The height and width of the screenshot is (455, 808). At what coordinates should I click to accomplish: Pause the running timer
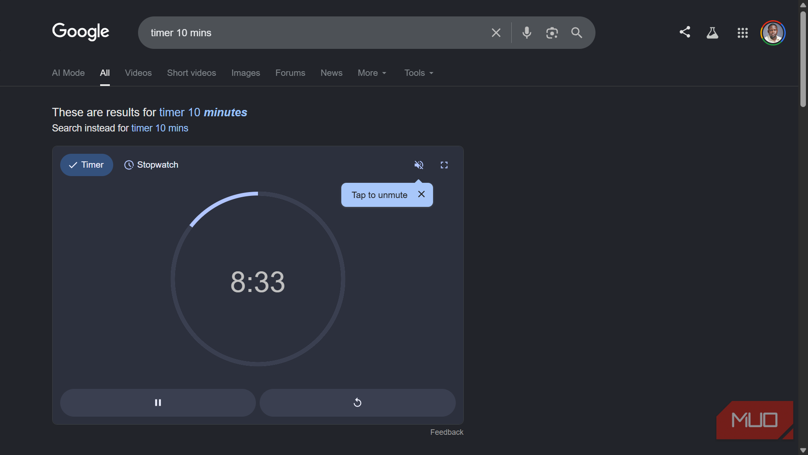[158, 403]
